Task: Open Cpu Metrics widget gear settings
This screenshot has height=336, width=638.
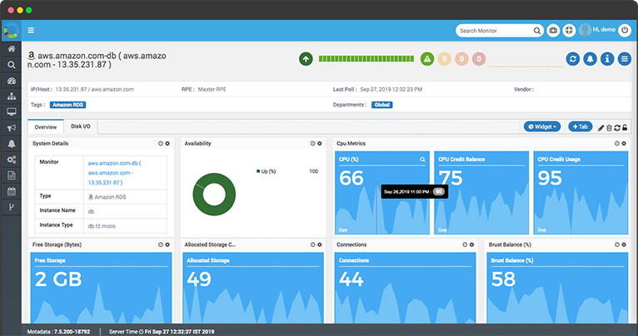Action: click(x=624, y=143)
